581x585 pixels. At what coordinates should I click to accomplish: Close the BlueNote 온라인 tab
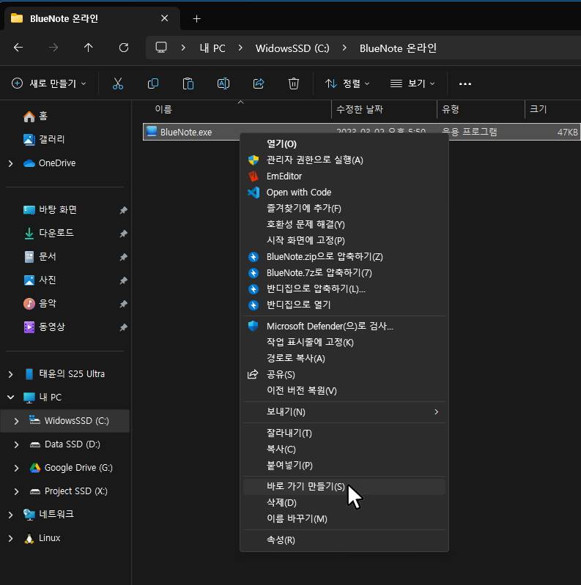[164, 18]
